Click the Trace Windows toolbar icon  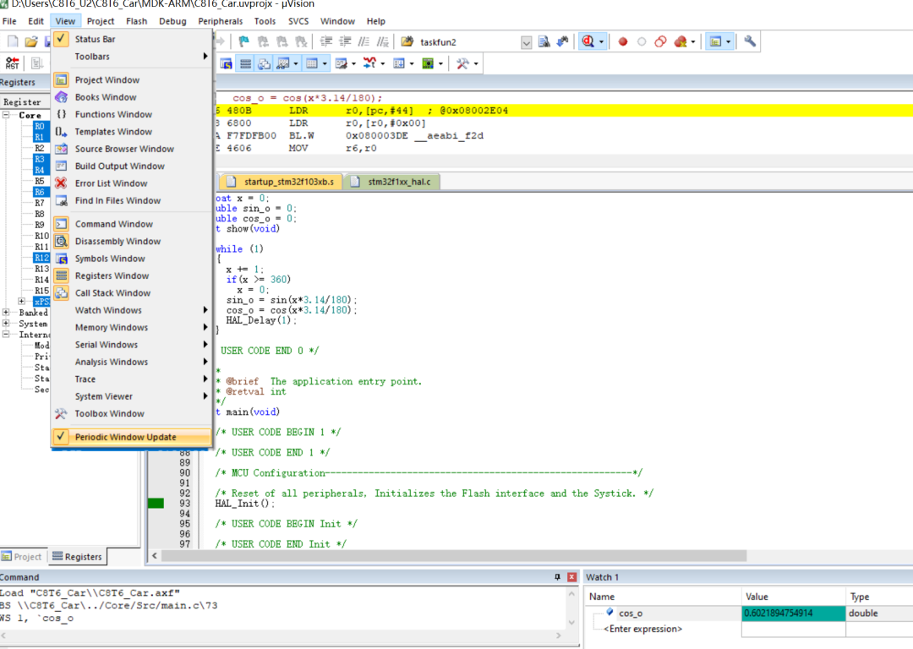coord(399,63)
